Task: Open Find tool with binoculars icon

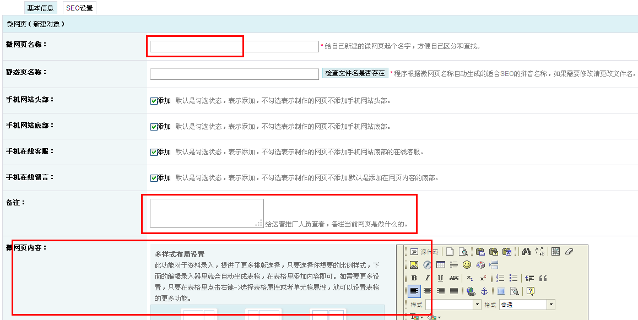Action: 526,252
